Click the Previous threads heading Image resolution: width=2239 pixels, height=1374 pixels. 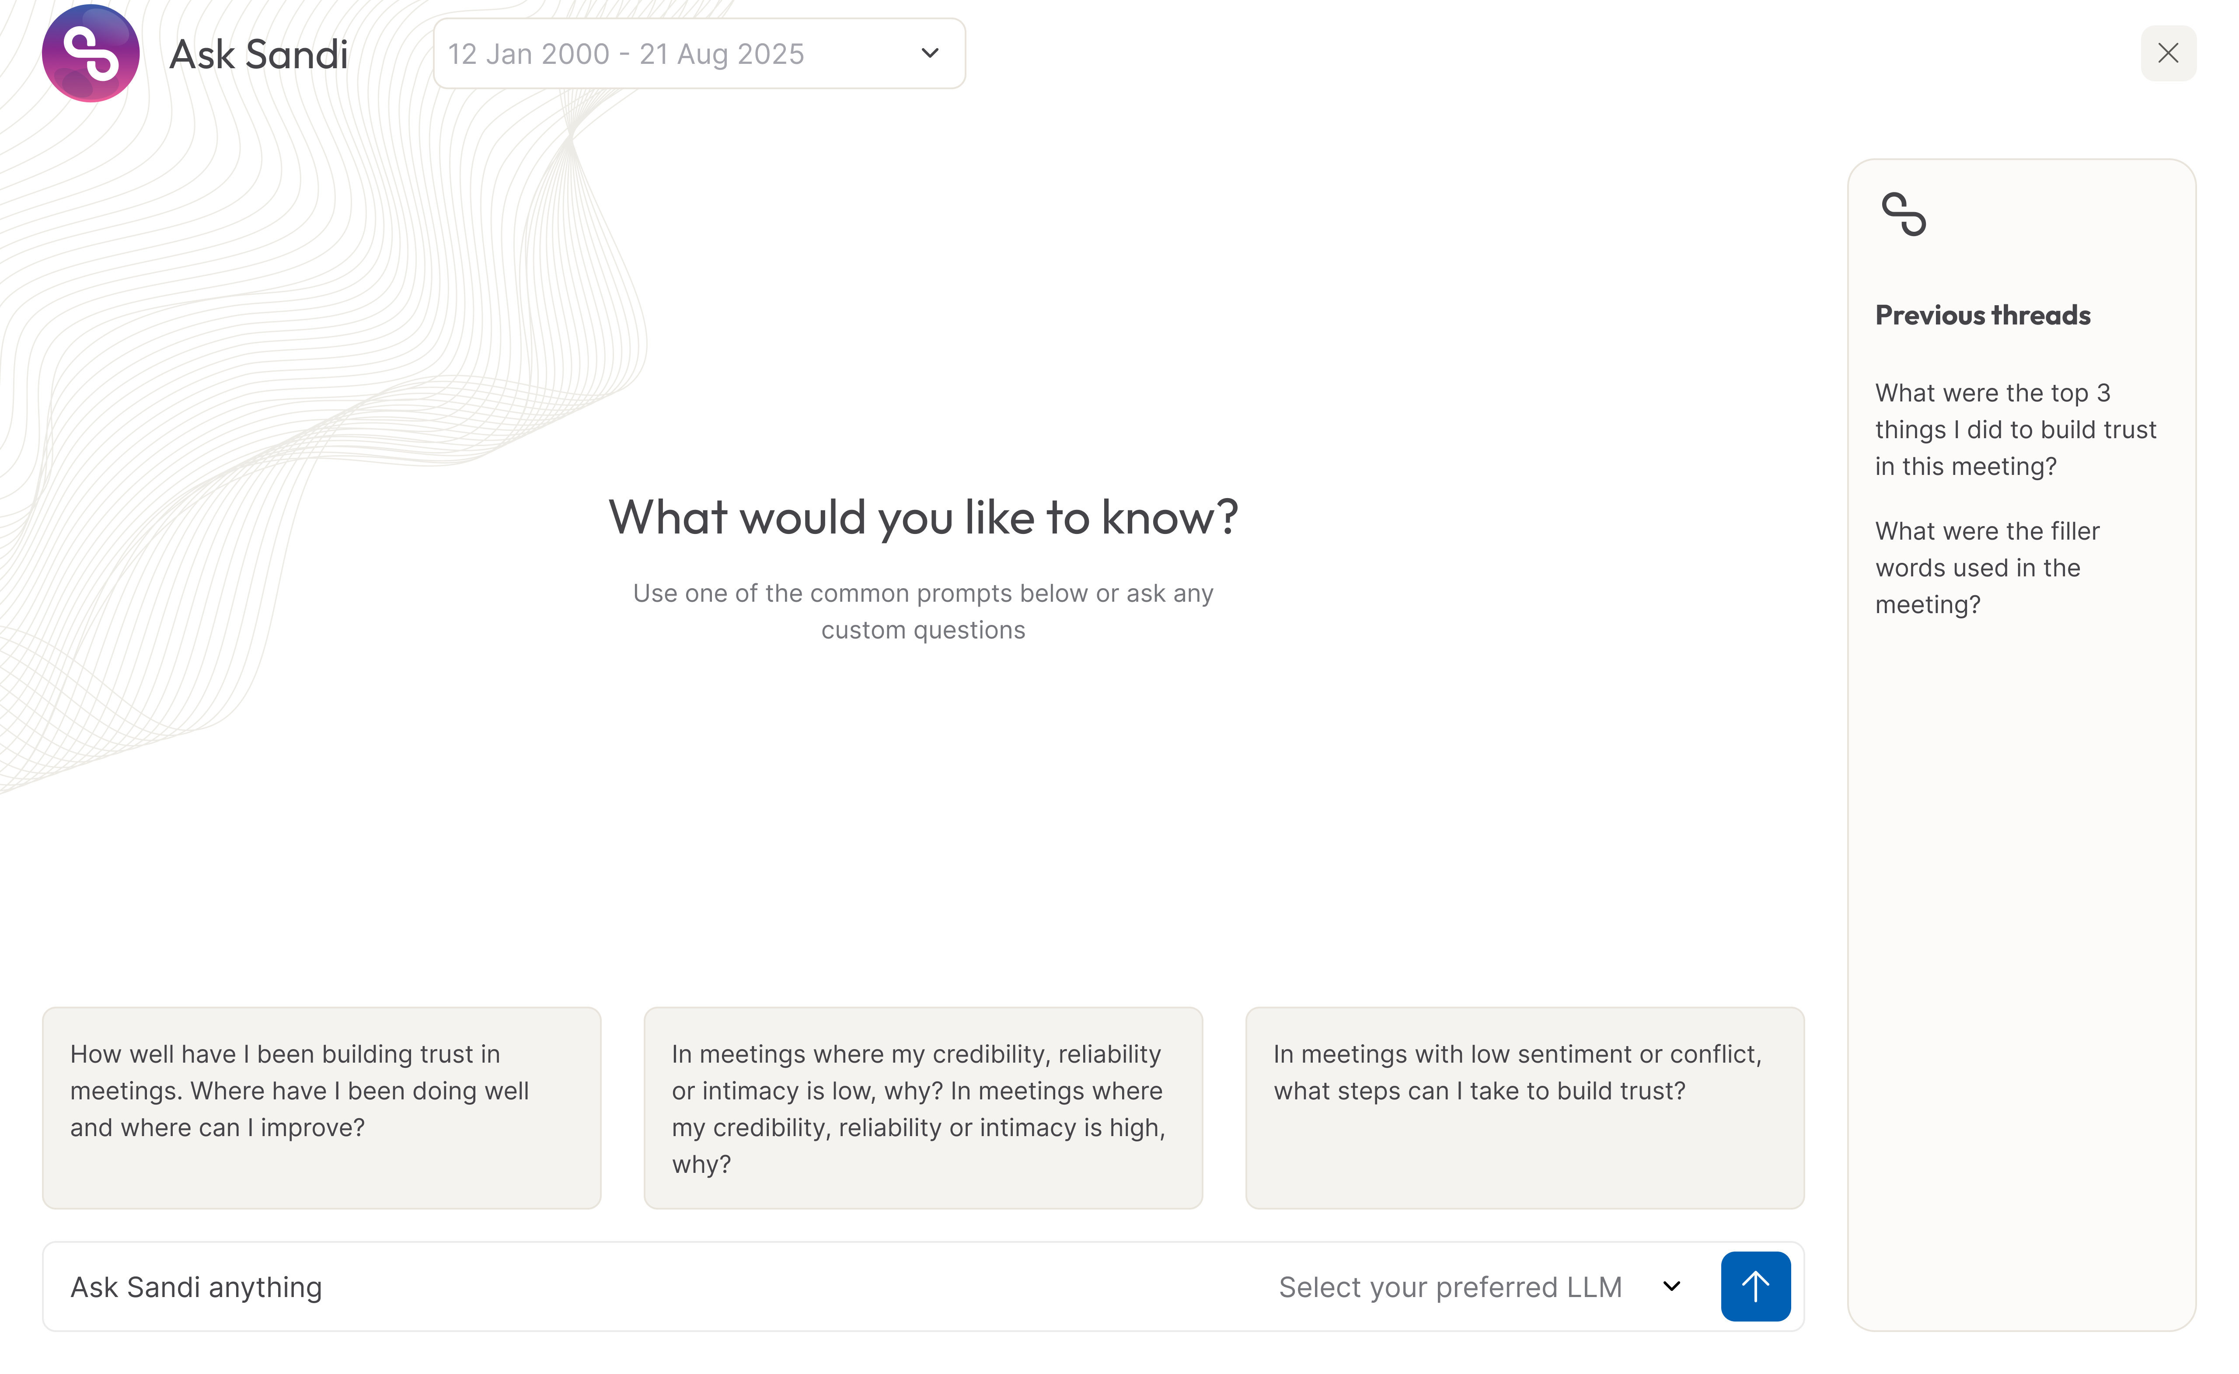tap(1982, 315)
